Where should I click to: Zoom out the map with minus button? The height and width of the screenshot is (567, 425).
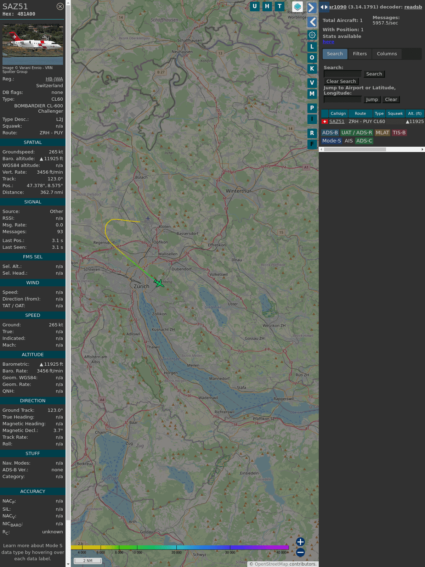pos(300,552)
